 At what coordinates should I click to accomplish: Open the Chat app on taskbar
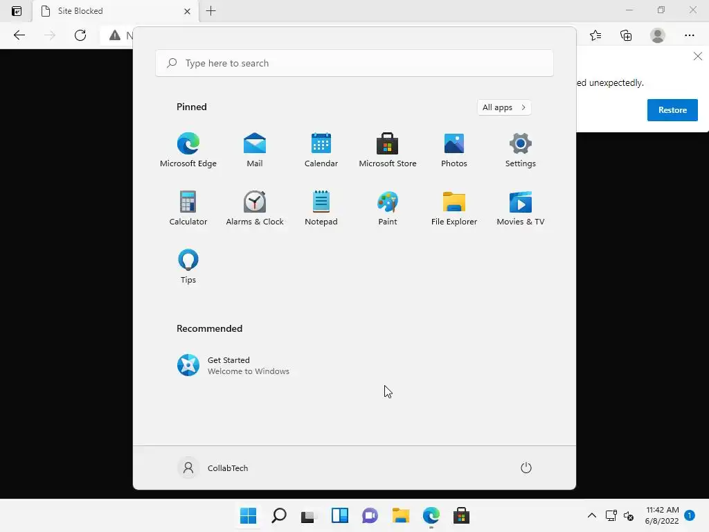[x=370, y=515]
